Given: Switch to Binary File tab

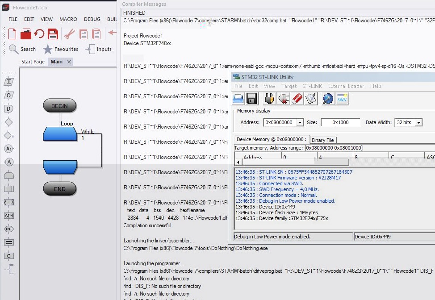Looking at the screenshot, I should [322, 140].
